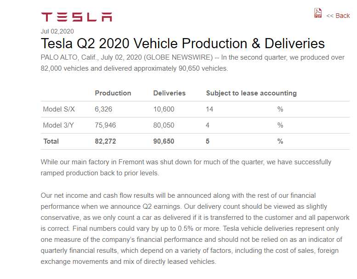357x279 pixels.
Task: Click the Subject to lease accounting header
Action: click(251, 93)
